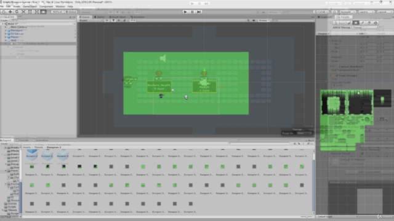Open the Shaded draw mode dropdown
Screen dimensions: 394x221
[x=90, y=20]
